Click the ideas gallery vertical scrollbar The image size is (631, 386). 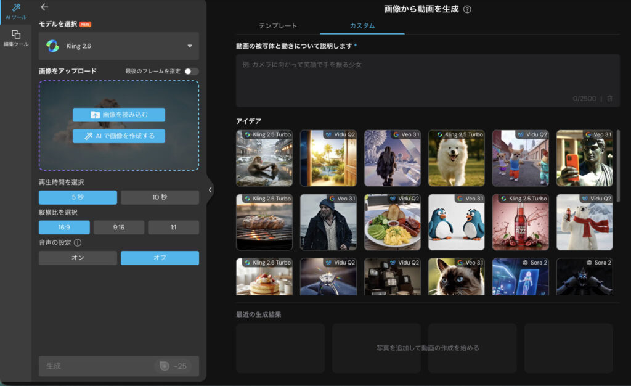[x=617, y=165]
